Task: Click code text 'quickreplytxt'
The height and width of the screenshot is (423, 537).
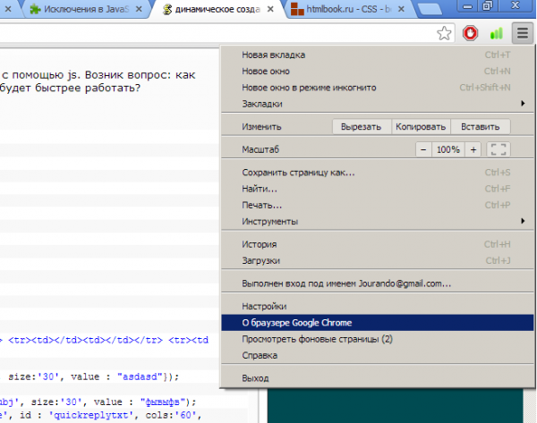Action: [x=91, y=415]
